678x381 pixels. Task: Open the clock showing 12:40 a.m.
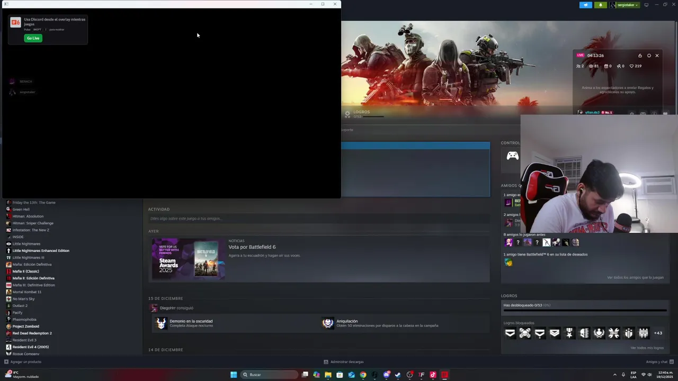pyautogui.click(x=665, y=375)
